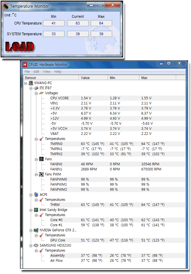The image size is (191, 274).
Task: Collapse the Intel Sandy Bridge node
Action: (x=31, y=210)
